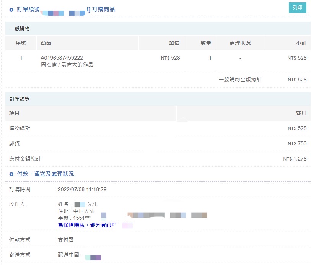The height and width of the screenshot is (265, 311).
Task: Click the 支付寶 payment method text
Action: 66,240
